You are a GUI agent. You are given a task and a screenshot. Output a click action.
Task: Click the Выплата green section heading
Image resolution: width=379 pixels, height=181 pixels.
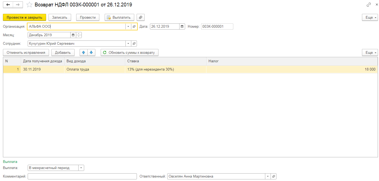click(10, 162)
